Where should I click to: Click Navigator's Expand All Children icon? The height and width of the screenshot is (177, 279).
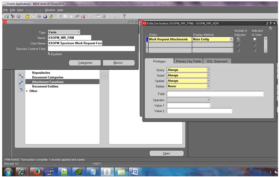21,76
